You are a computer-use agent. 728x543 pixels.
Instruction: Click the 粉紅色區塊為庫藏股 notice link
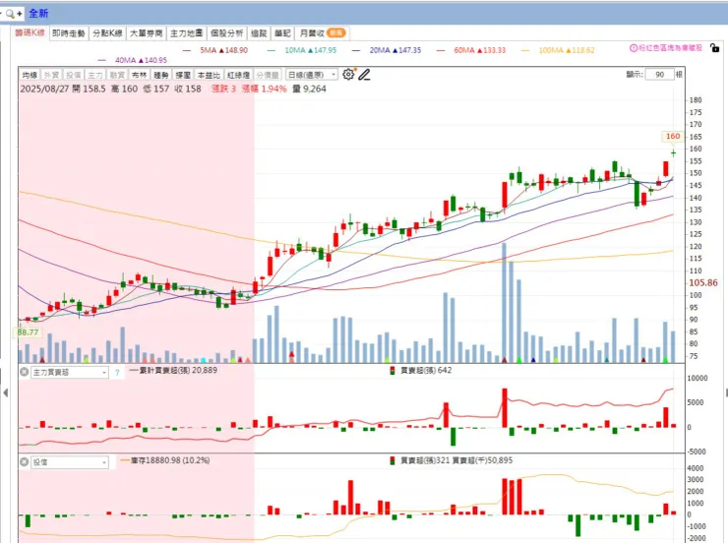(x=670, y=48)
